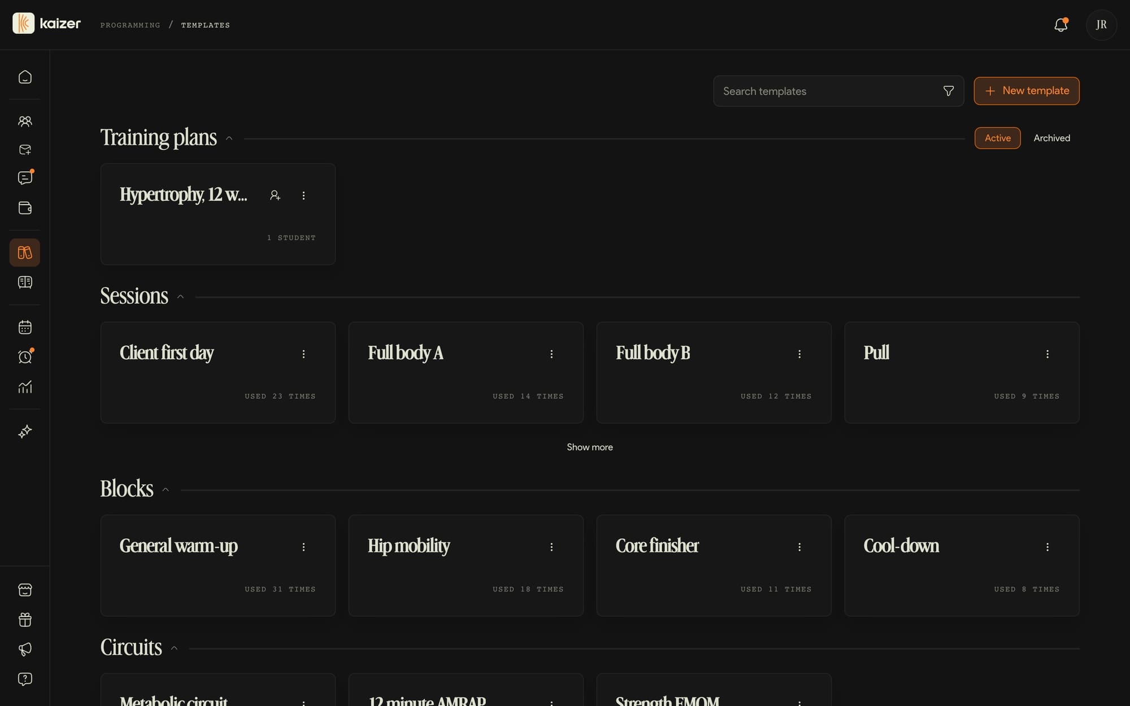This screenshot has width=1130, height=706.
Task: Open the analytics chart icon in sidebar
Action: (25, 387)
